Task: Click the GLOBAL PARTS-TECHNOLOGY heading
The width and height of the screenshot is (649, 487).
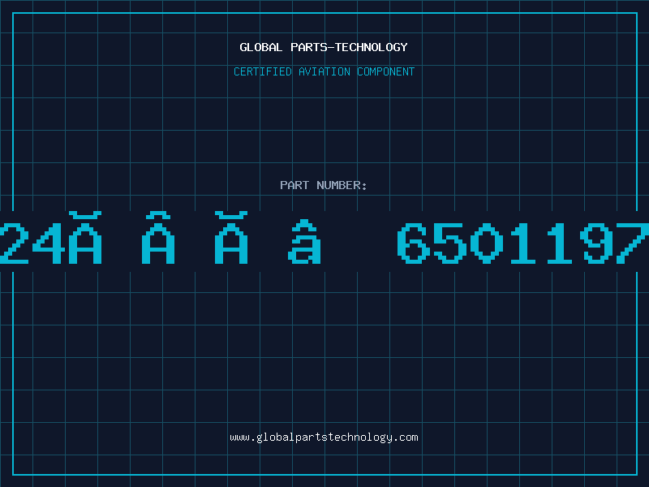Action: [x=324, y=47]
